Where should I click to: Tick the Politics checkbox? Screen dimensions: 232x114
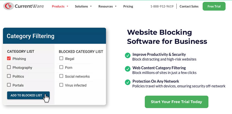click(x=9, y=76)
